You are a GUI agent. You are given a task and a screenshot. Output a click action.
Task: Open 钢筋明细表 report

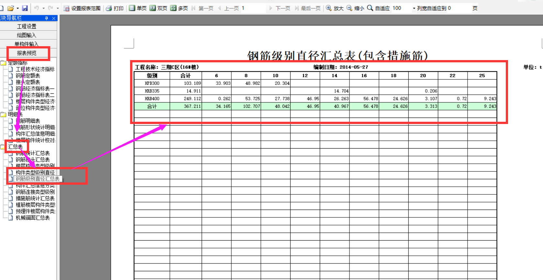point(28,121)
